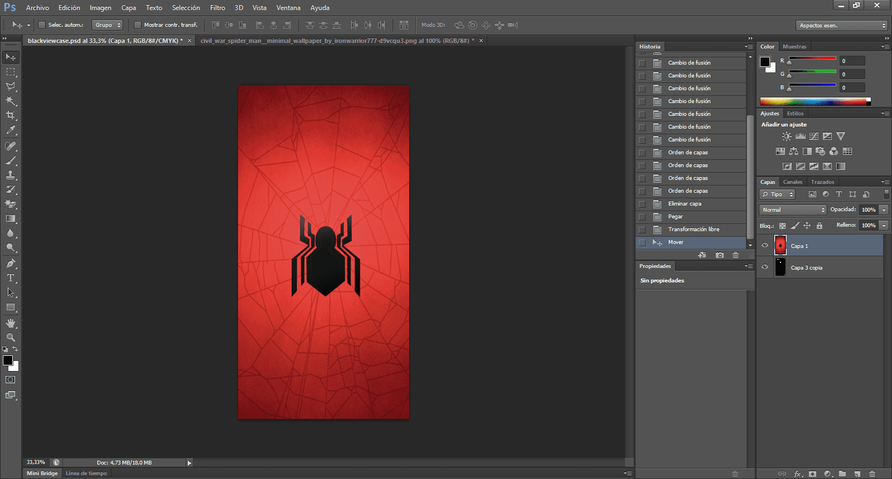Select the Zoom tool
This screenshot has height=479, width=892.
point(11,338)
